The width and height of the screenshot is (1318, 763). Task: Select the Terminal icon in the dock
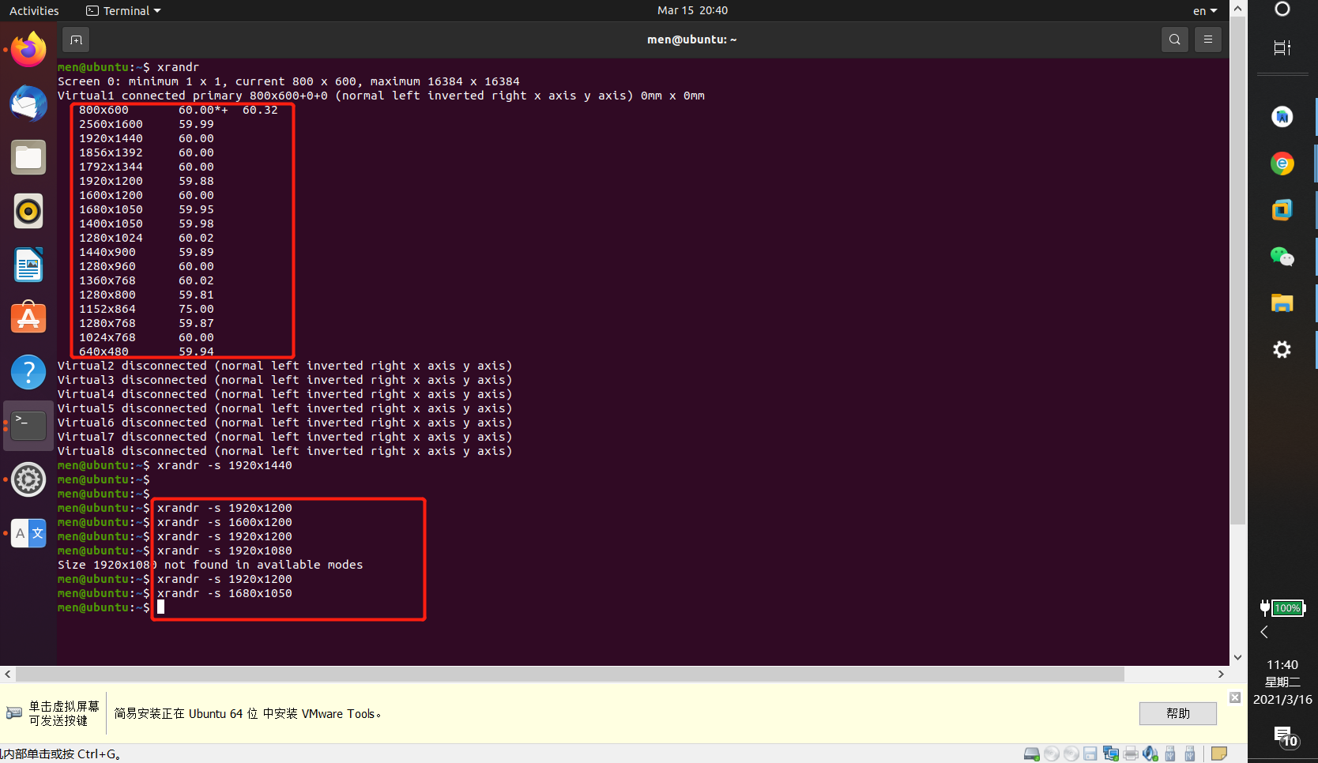click(x=28, y=426)
